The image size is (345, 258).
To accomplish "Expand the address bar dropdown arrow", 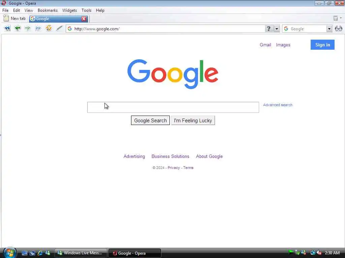I will pos(277,29).
